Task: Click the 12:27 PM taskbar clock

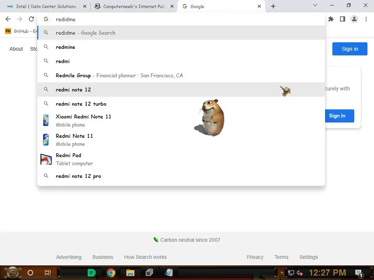Action: tap(328, 273)
